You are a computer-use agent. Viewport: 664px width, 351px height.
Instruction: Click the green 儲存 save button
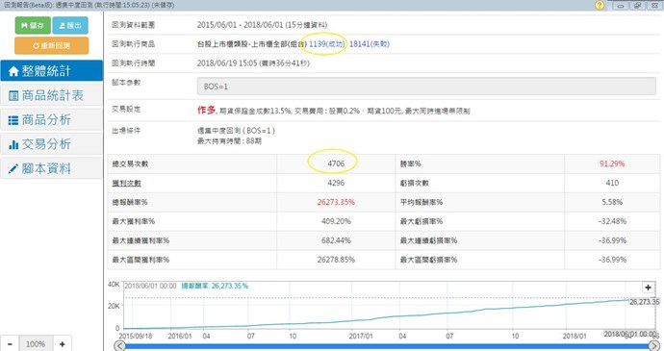coord(33,25)
